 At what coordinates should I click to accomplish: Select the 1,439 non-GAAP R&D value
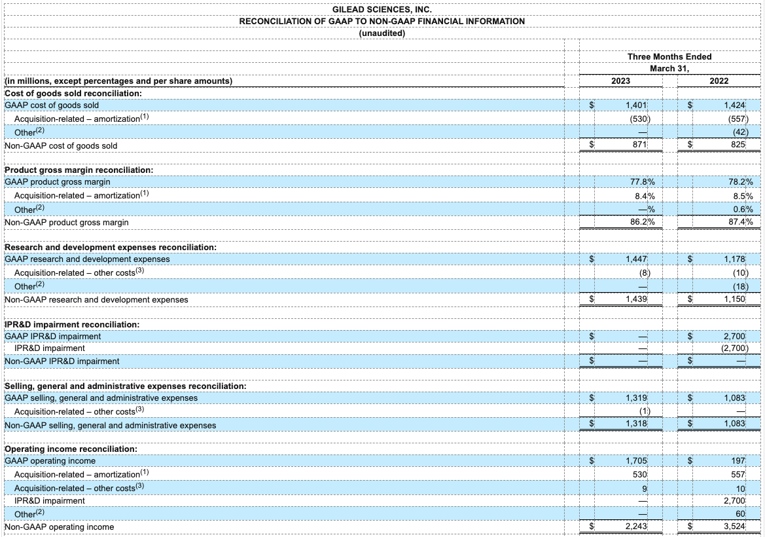[636, 299]
